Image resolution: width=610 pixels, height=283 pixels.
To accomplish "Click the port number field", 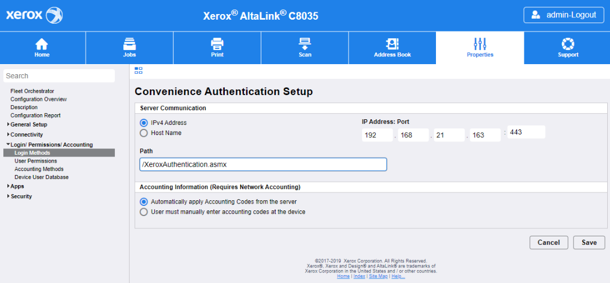I will 526,132.
